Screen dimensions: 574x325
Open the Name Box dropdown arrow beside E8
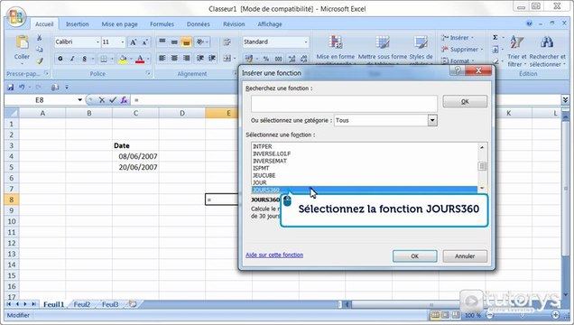point(79,100)
